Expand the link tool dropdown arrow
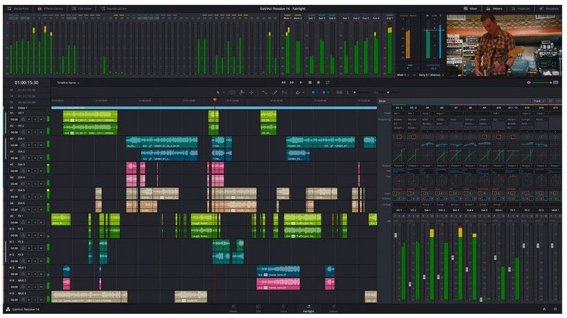567x318 pixels. pyautogui.click(x=303, y=93)
